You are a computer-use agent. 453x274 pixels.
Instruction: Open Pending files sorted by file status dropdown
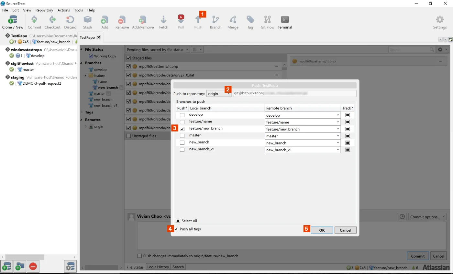pyautogui.click(x=157, y=49)
